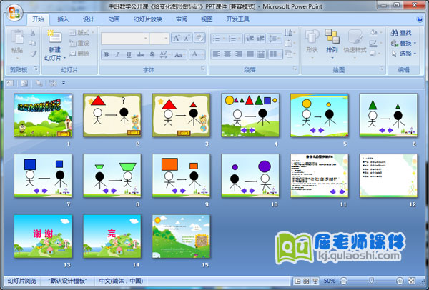The image size is (429, 290).
Task: Switch to the Animations (动画) tab
Action: [x=114, y=20]
